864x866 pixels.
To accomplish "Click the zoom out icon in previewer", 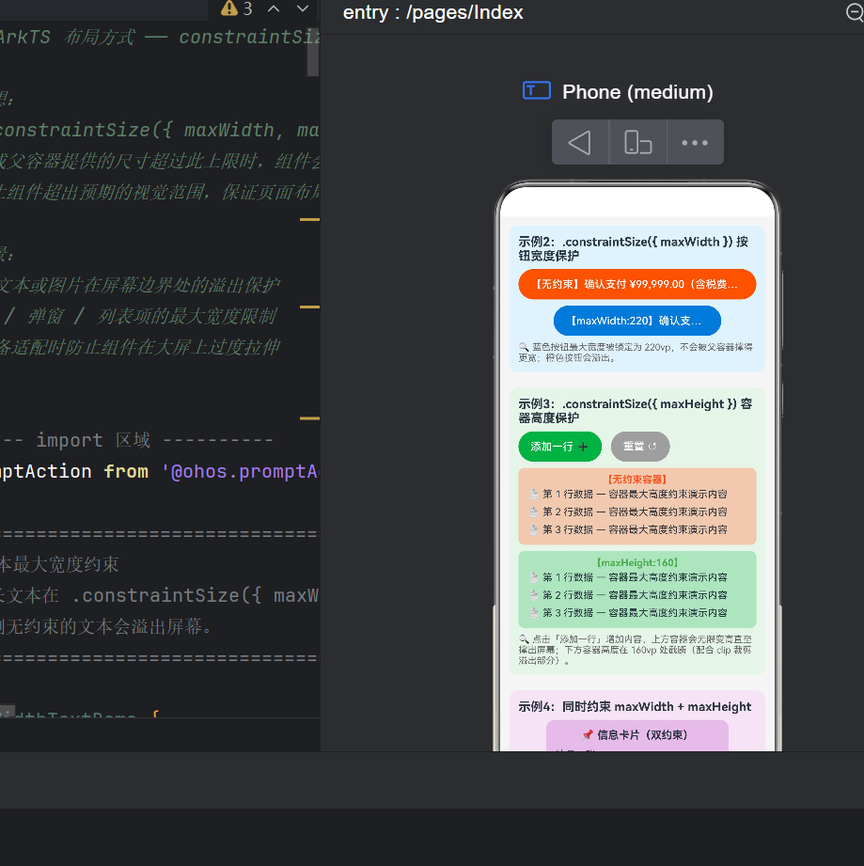I will click(855, 12).
